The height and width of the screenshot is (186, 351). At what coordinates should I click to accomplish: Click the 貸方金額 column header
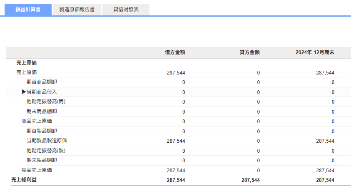(x=249, y=52)
